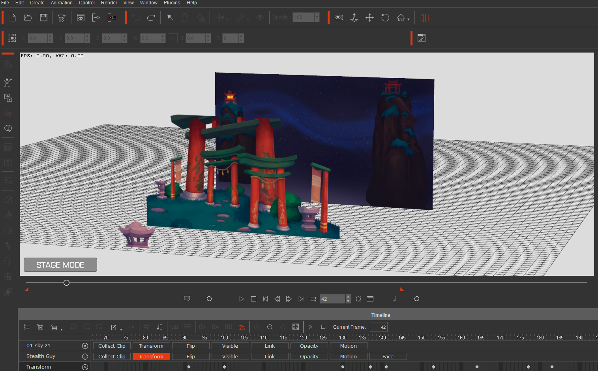Click the red delete key icon in timeline
Viewport: 598px width, 371px height.
click(242, 327)
